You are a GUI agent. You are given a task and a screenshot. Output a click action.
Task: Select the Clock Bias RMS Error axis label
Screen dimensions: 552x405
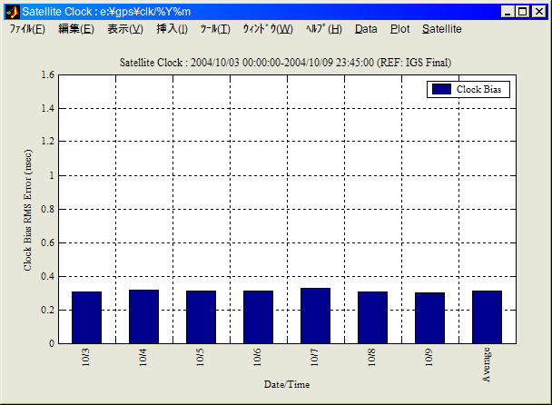point(28,209)
